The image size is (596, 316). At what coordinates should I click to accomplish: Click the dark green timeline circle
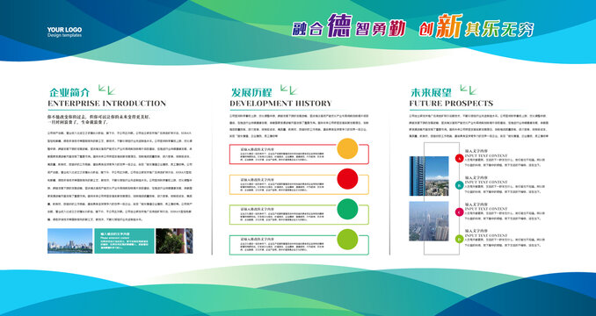pyautogui.click(x=347, y=209)
